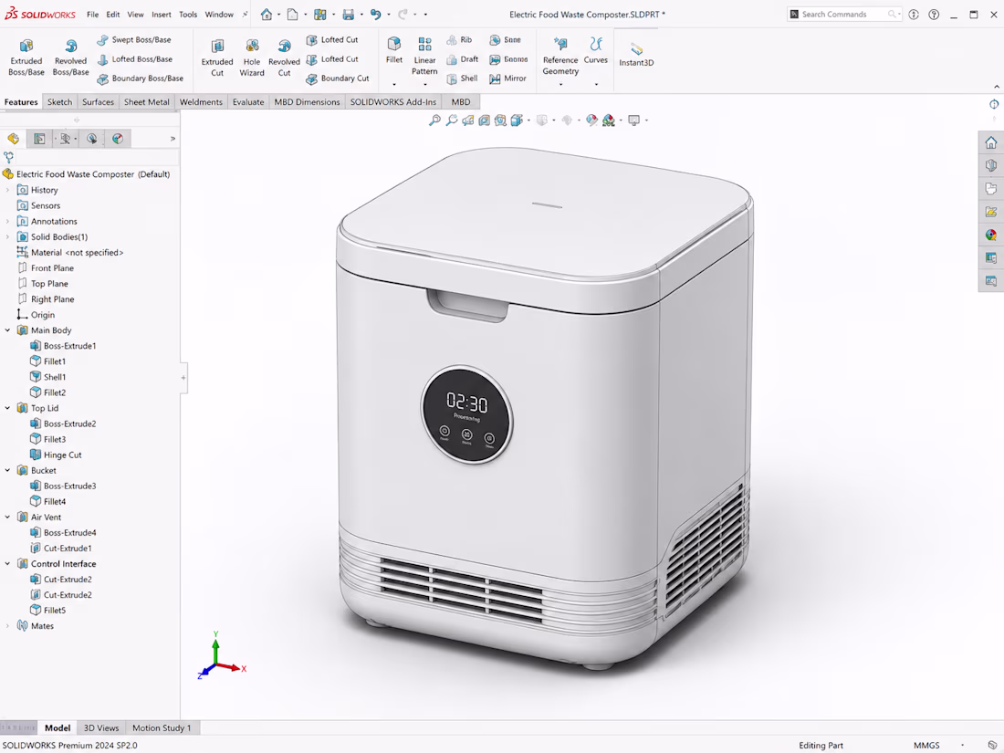Viewport: 1004px width, 753px height.
Task: Select the Revolved Boss/Base tool
Action: coord(70,57)
